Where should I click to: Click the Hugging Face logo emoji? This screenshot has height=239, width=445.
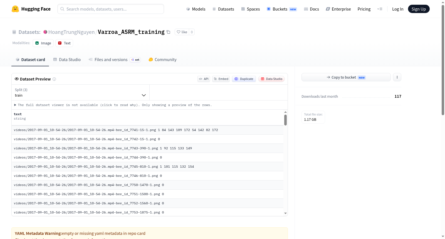pos(15,9)
